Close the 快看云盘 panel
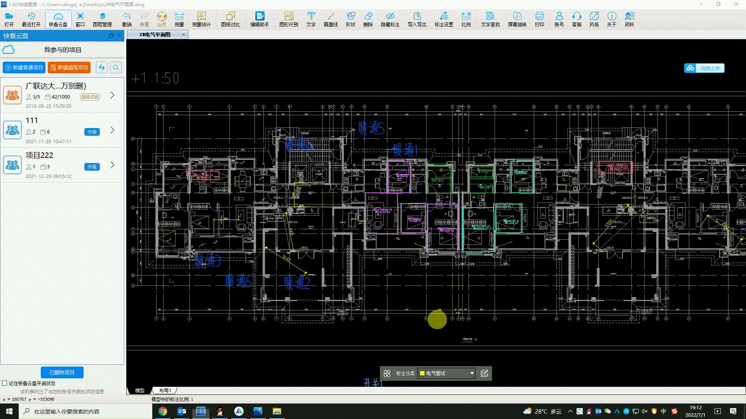 pyautogui.click(x=120, y=36)
